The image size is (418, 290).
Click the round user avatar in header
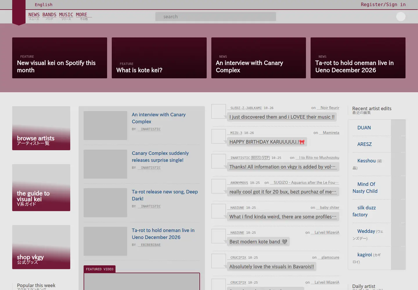click(401, 17)
